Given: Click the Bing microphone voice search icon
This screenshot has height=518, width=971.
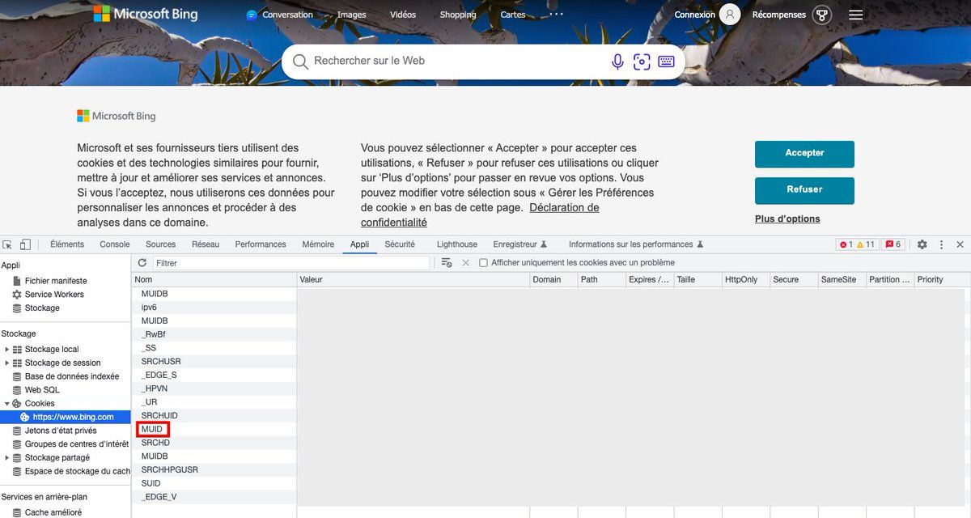Looking at the screenshot, I should click(617, 62).
